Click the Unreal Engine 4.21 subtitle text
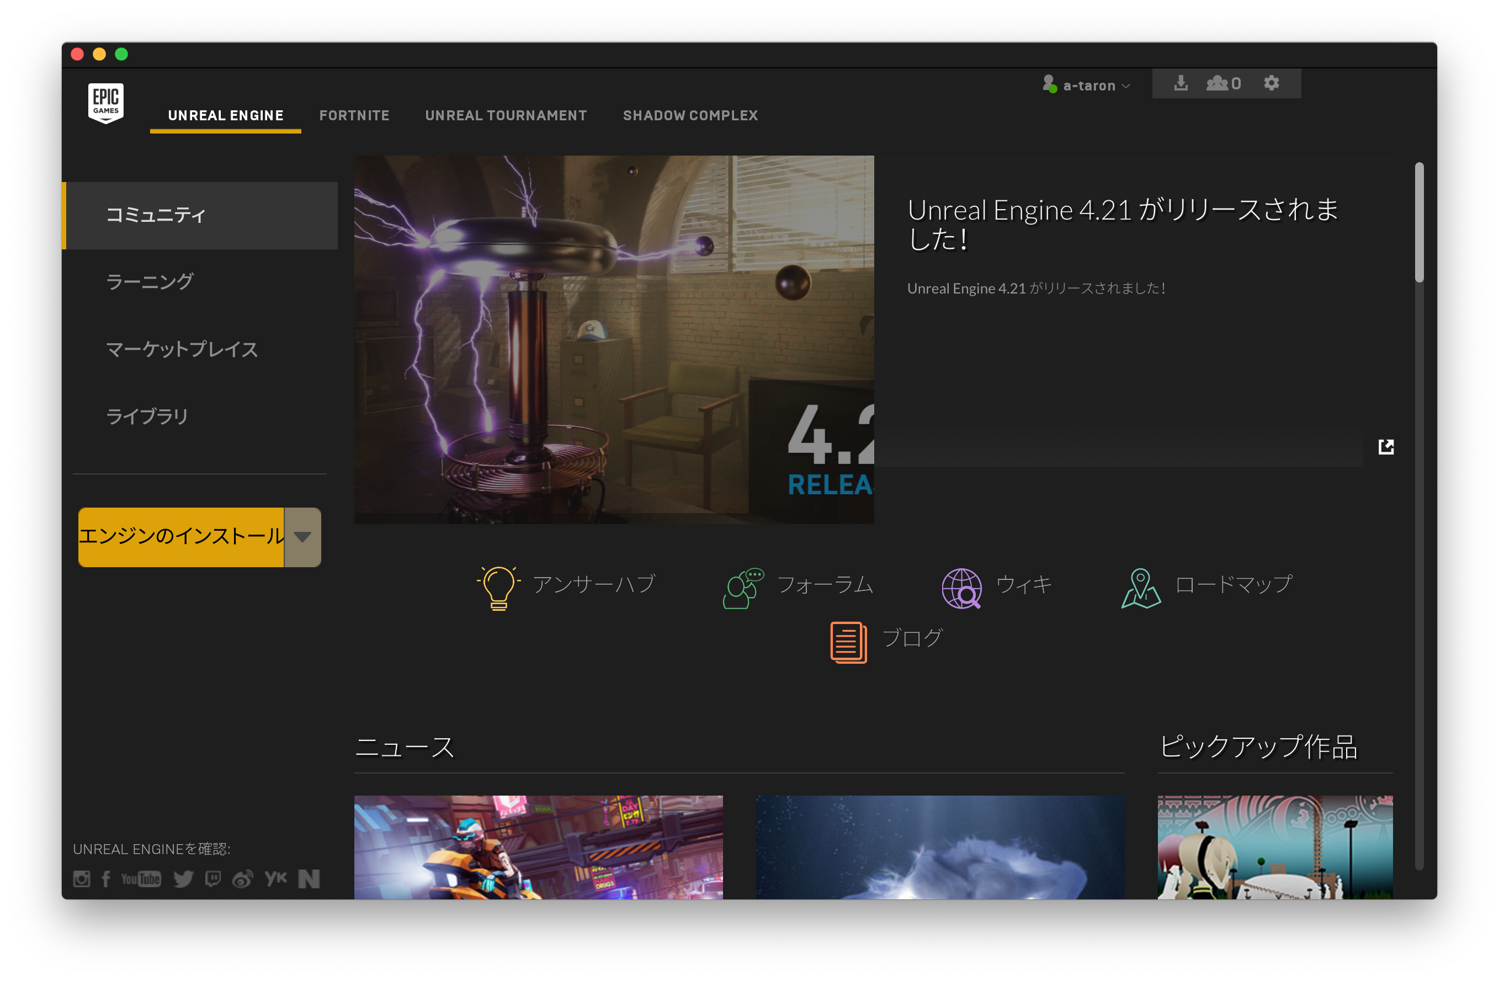 pyautogui.click(x=1036, y=289)
